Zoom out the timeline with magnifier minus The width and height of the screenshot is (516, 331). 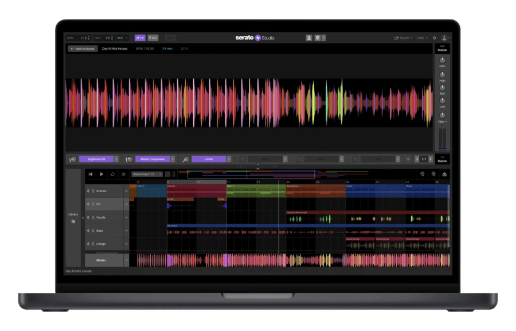point(423,174)
